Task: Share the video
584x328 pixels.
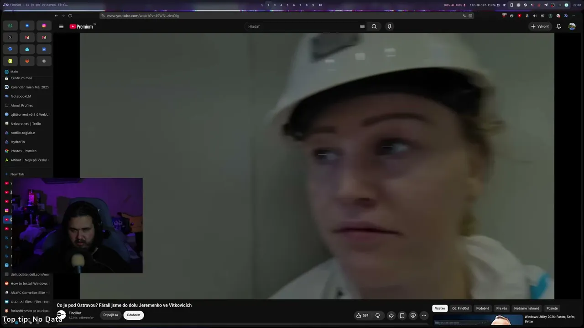Action: (391, 315)
